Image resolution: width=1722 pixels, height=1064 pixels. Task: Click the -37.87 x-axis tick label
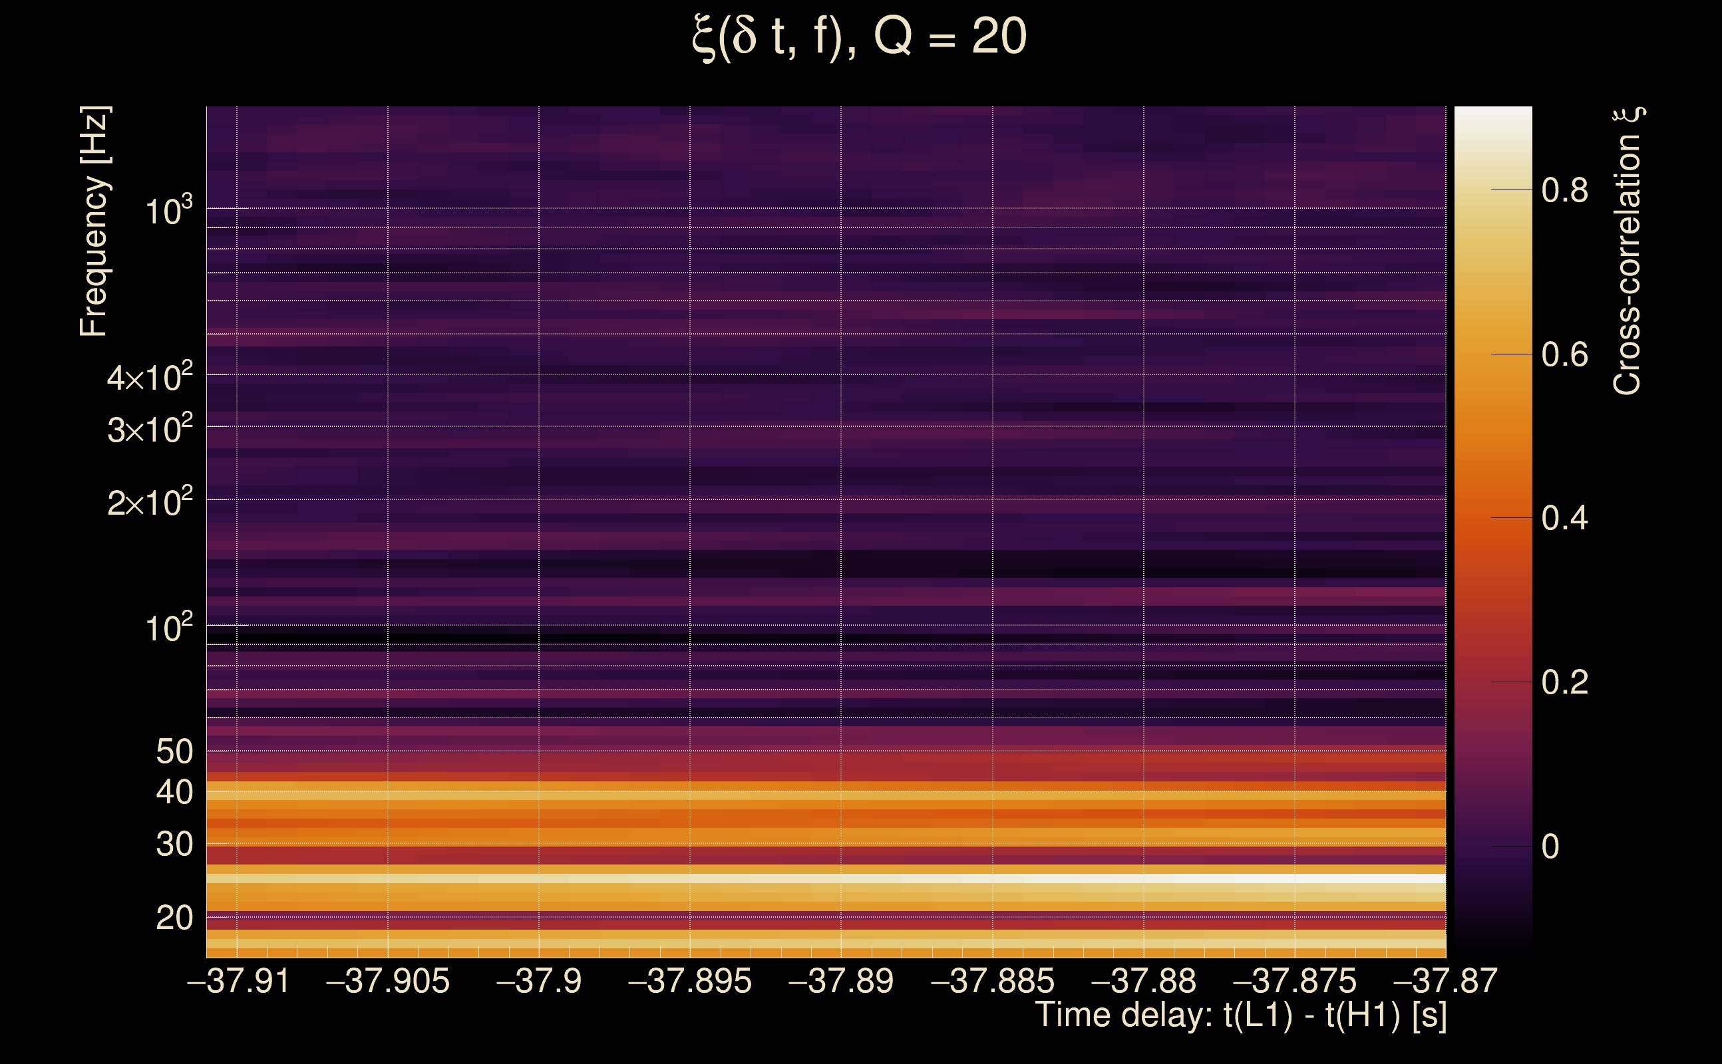point(1445,981)
